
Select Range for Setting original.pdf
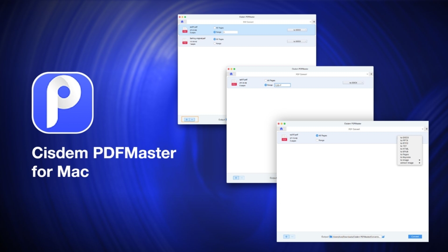pyautogui.click(x=214, y=43)
